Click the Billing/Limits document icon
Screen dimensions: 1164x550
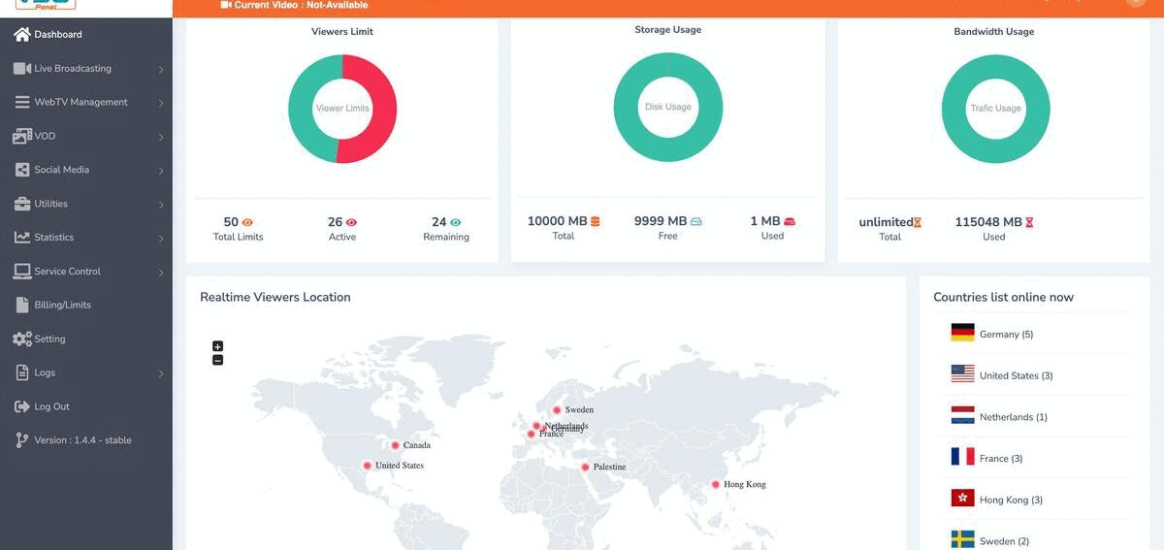click(23, 305)
